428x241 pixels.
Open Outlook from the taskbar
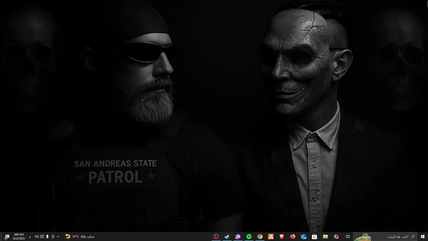(x=304, y=237)
